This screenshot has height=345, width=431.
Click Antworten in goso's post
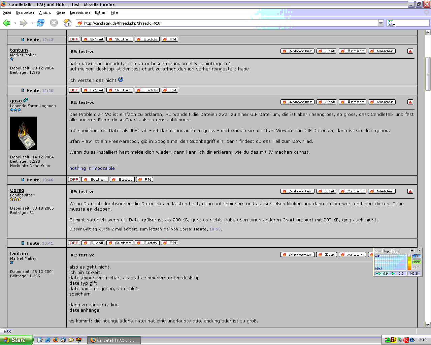tap(297, 102)
